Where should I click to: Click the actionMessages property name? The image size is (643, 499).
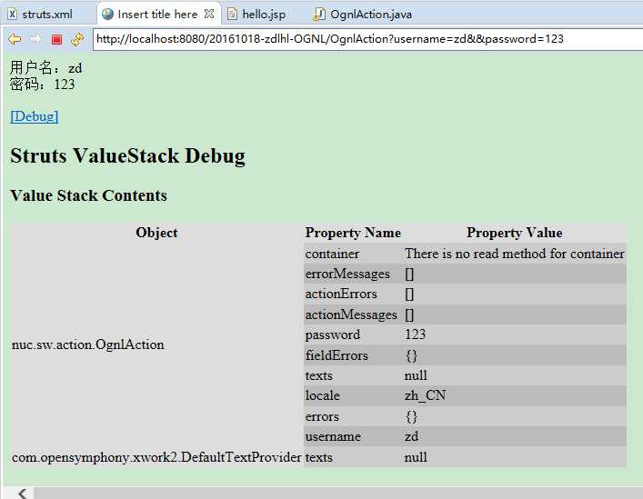click(x=351, y=314)
